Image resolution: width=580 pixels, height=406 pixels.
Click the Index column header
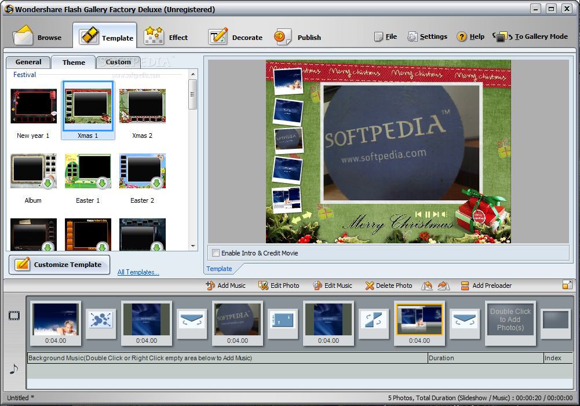point(558,358)
